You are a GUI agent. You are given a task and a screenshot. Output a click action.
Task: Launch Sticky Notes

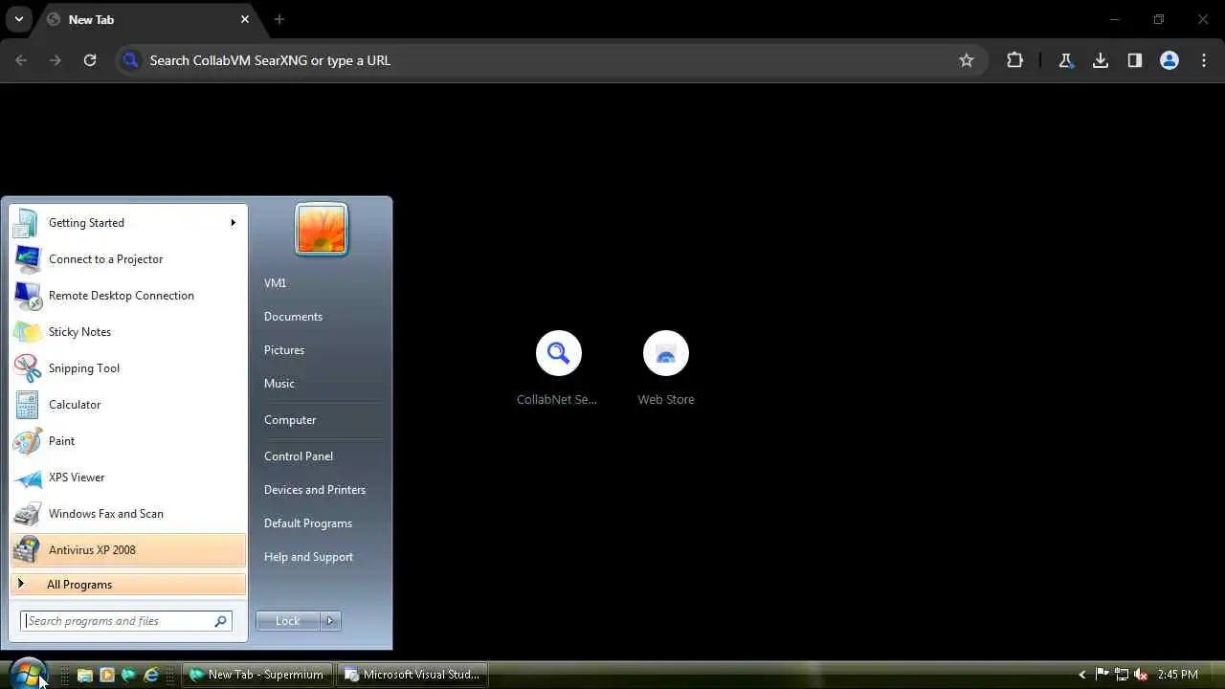(x=128, y=332)
